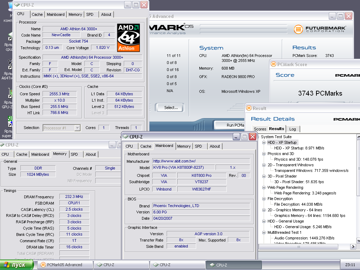Viewport: 360px width, 270px height.
Task: Open the GPU-Z desktop shortcut icon
Action: [x=10, y=94]
